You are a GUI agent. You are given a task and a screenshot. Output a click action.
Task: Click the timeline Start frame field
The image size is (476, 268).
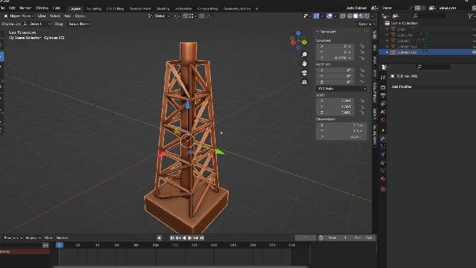[x=338, y=238]
